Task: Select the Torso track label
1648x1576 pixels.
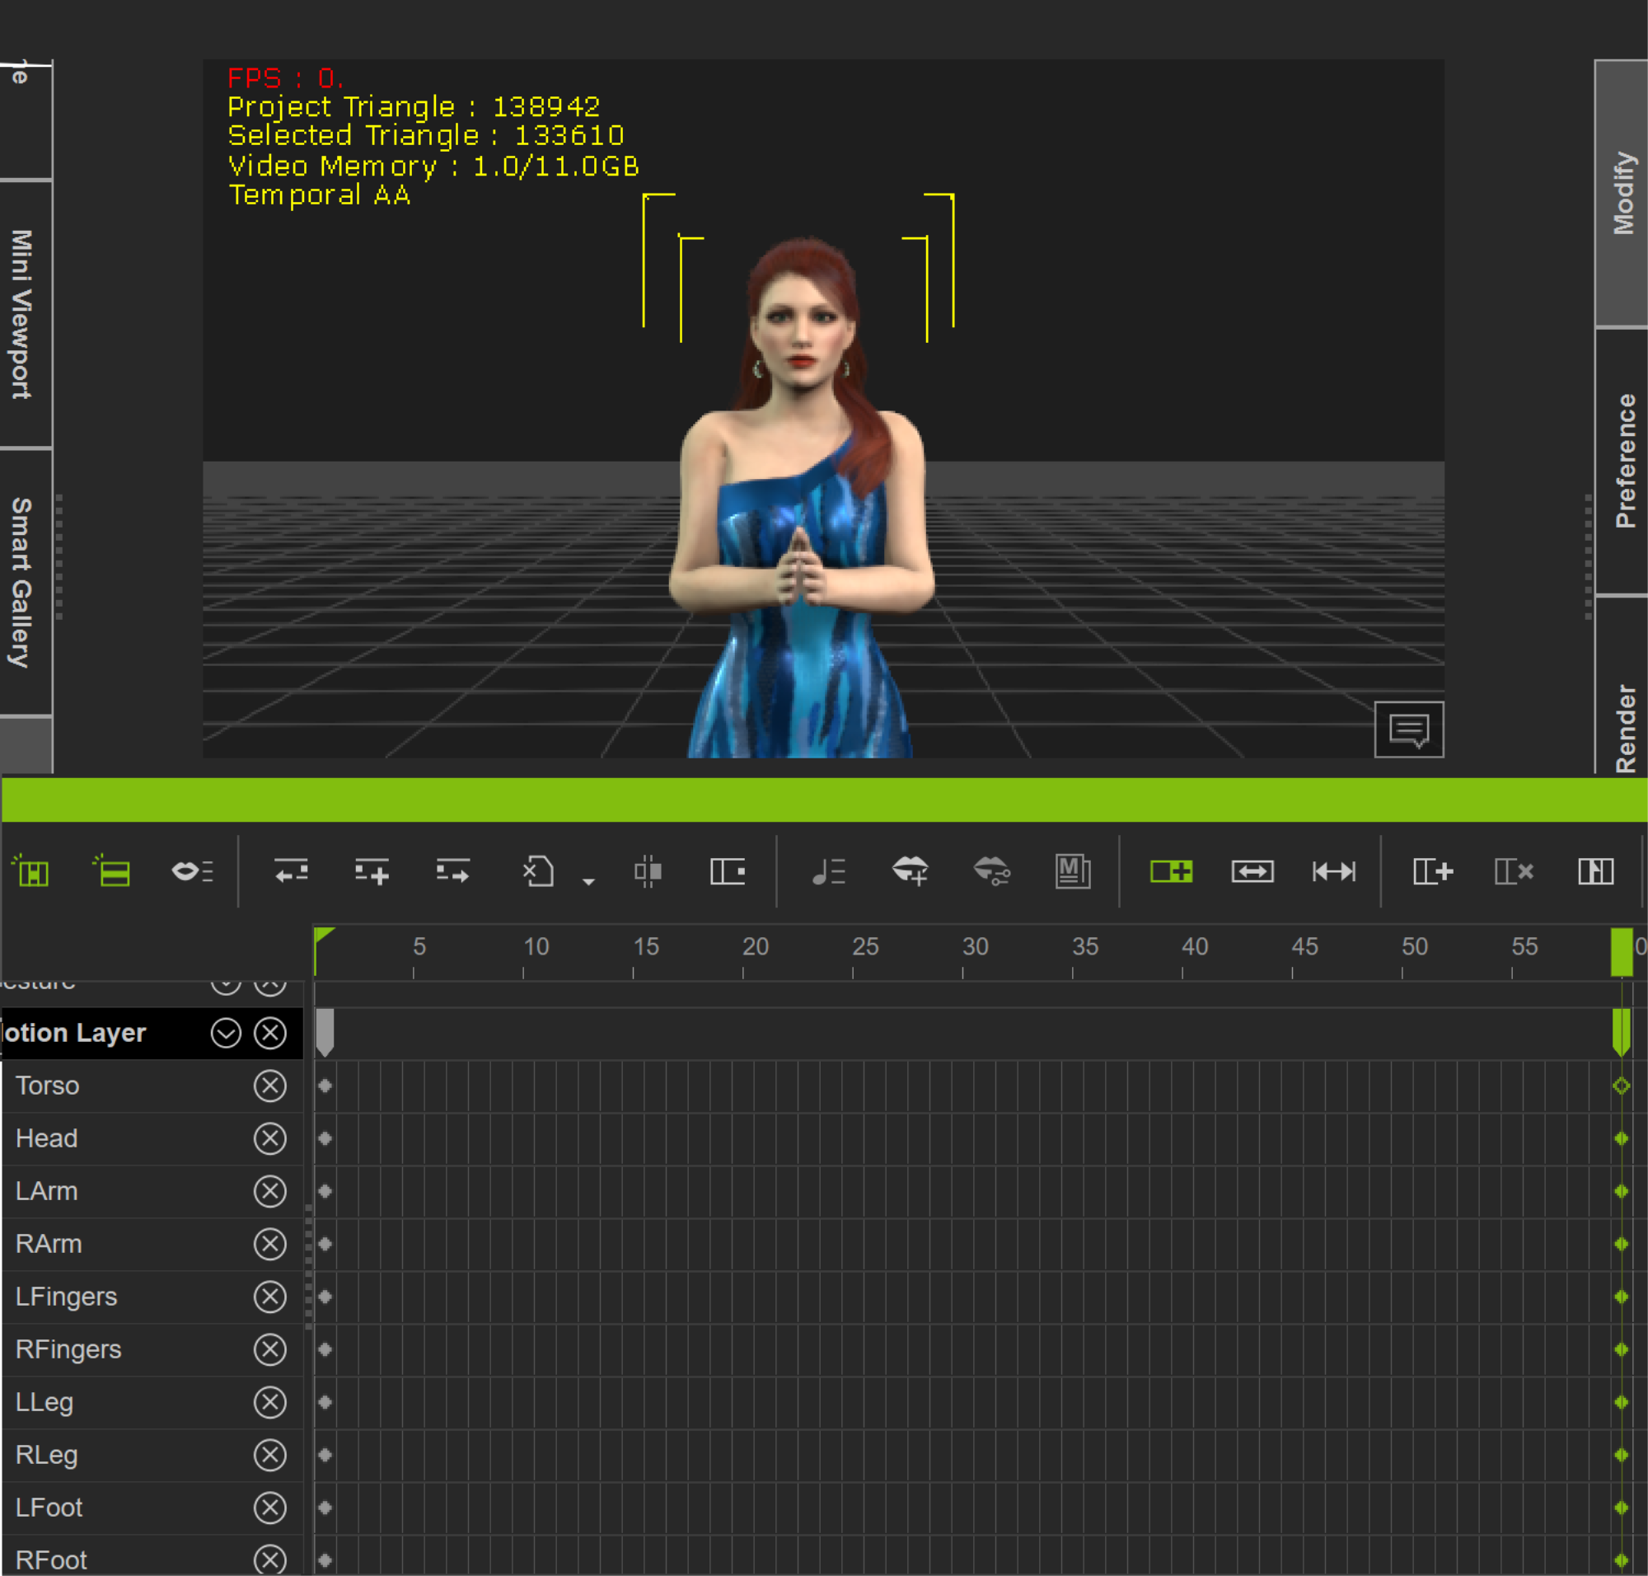Action: (x=47, y=1086)
